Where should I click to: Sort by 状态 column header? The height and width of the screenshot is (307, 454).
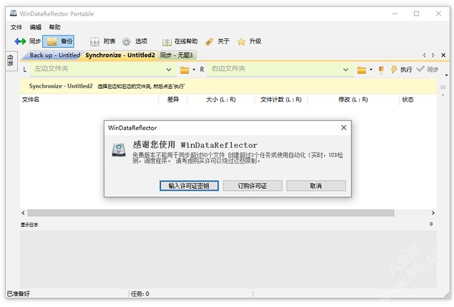coord(418,100)
